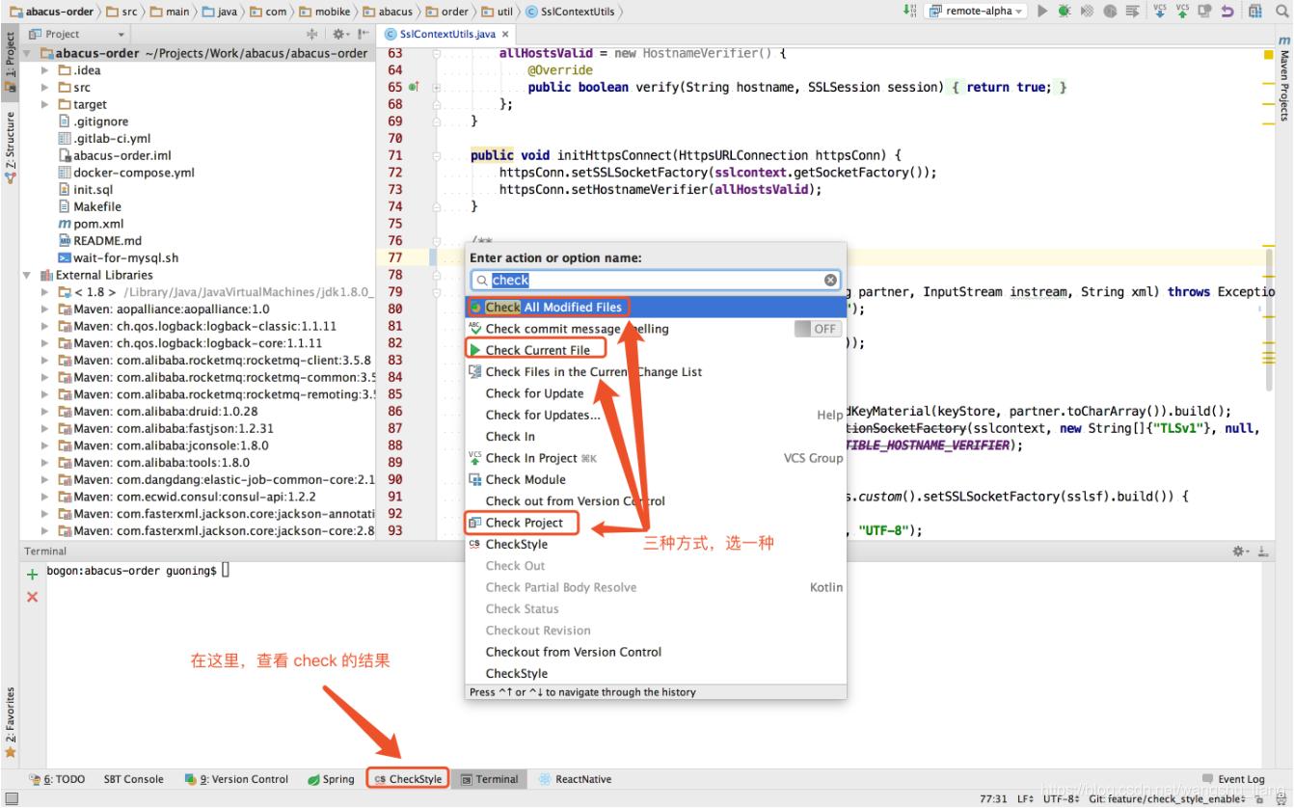Toggle Check commit message spelling OFF switch
This screenshot has height=808, width=1294.
(817, 329)
